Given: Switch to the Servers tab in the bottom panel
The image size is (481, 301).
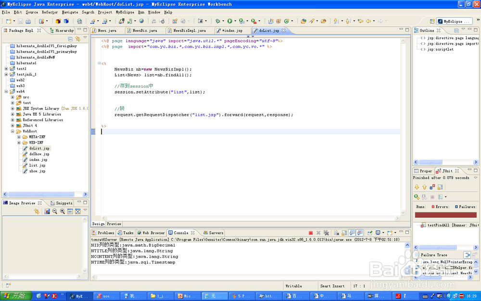Looking at the screenshot, I should click(213, 233).
